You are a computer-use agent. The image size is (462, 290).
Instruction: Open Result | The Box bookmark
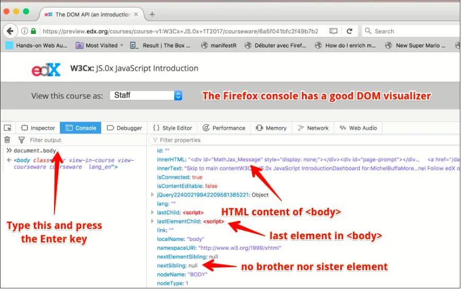161,46
